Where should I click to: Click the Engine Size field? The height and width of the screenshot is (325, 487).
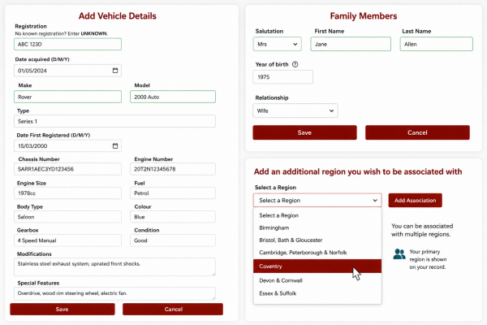click(x=67, y=193)
